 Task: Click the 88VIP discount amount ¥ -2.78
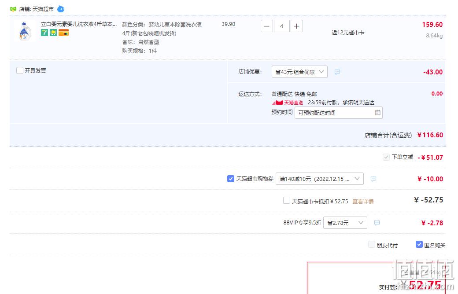pyautogui.click(x=432, y=223)
